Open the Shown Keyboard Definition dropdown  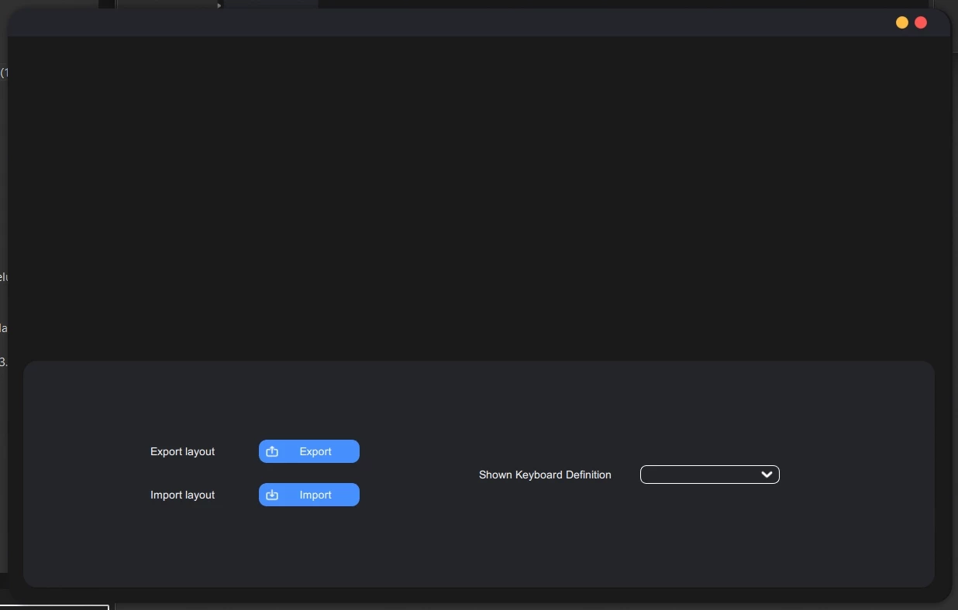pyautogui.click(x=710, y=475)
